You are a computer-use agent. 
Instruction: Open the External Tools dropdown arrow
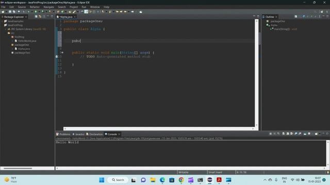(x=54, y=12)
